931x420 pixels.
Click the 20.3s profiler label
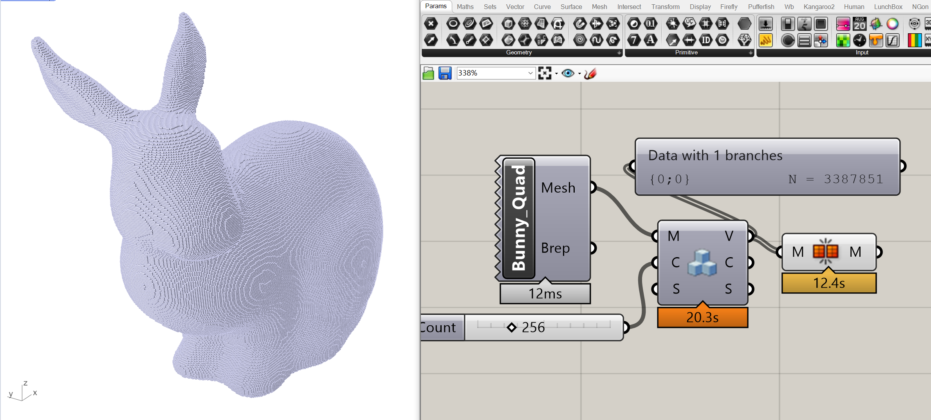click(702, 317)
